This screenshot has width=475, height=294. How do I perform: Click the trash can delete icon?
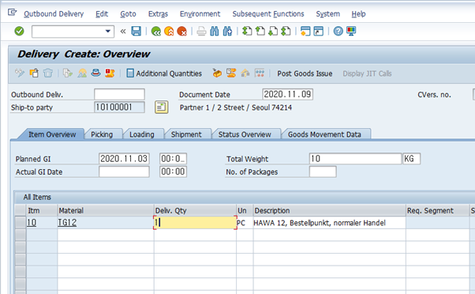tap(48, 73)
